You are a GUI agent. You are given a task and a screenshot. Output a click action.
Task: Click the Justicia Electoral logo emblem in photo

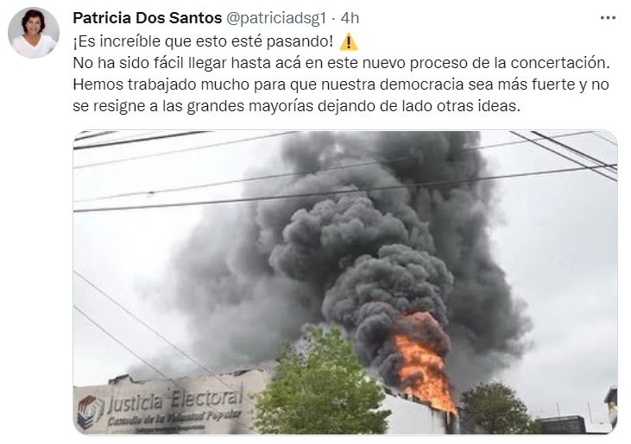[x=91, y=410]
